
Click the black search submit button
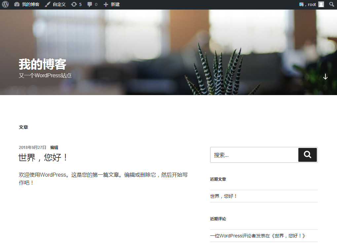point(308,155)
